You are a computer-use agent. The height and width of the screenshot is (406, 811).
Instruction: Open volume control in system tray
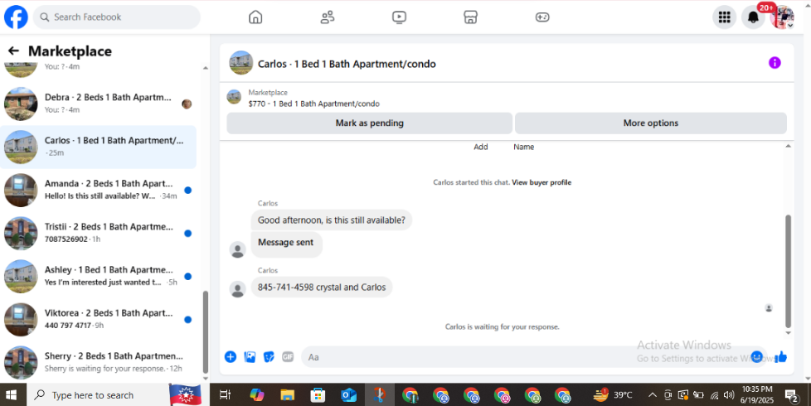tap(729, 395)
